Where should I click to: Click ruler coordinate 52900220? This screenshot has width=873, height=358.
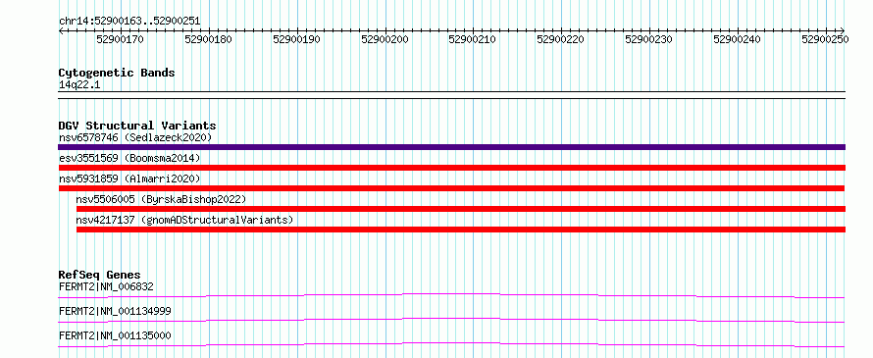561,39
